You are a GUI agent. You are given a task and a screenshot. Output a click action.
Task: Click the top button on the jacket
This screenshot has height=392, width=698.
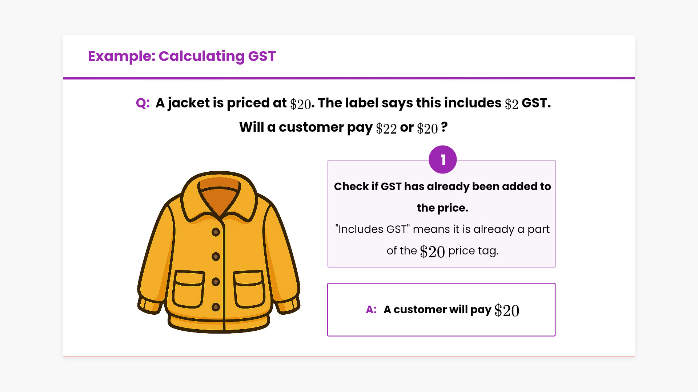(x=216, y=232)
